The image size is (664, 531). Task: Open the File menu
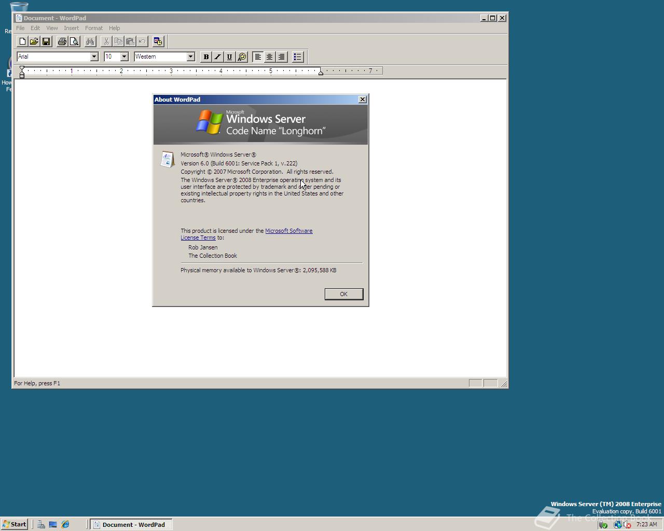pos(20,28)
